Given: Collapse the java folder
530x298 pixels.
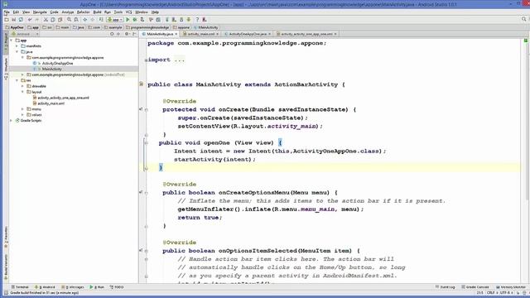Looking at the screenshot, I should (x=17, y=52).
